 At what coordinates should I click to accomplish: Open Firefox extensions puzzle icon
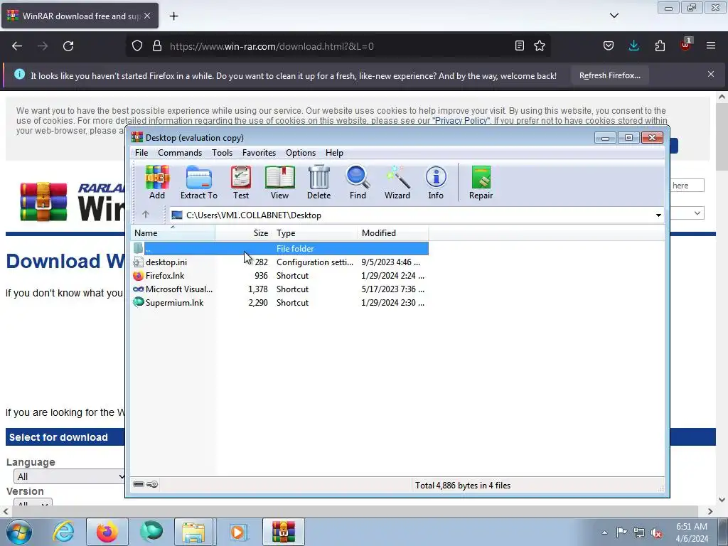(x=660, y=46)
